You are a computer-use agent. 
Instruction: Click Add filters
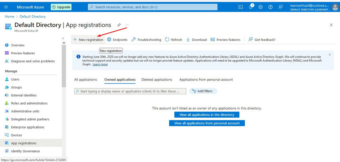pyautogui.click(x=203, y=91)
